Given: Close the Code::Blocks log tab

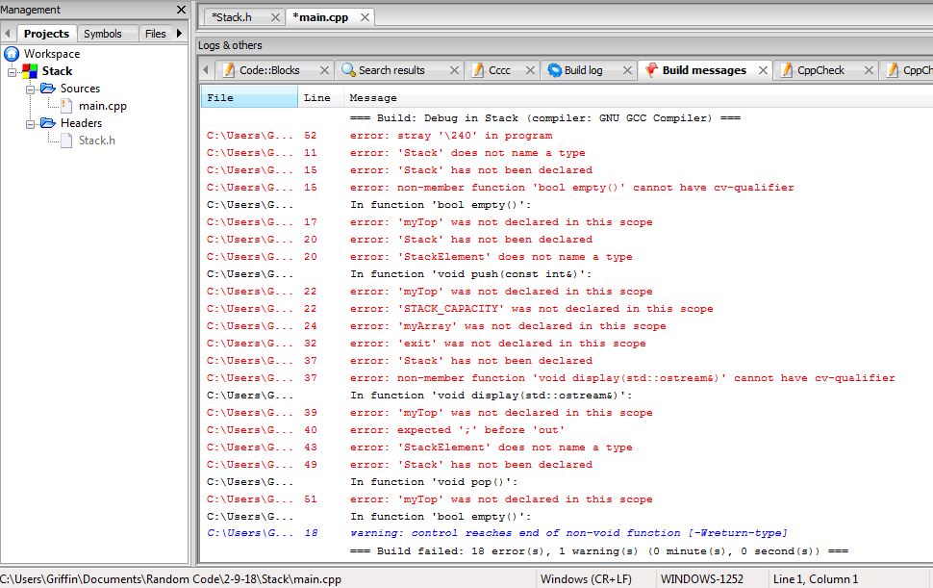Looking at the screenshot, I should tap(324, 70).
